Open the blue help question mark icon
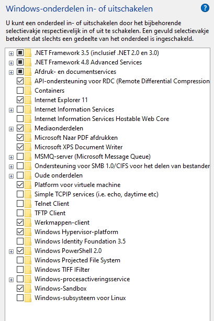This screenshot has width=214, height=321. (x=205, y=8)
